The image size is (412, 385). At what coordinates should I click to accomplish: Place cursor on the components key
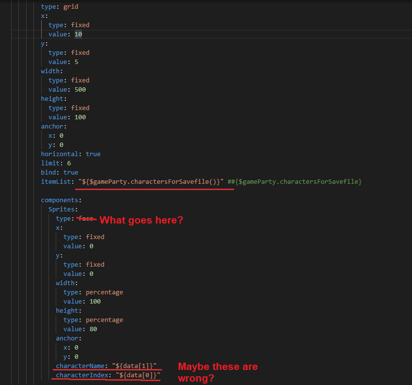click(60, 200)
